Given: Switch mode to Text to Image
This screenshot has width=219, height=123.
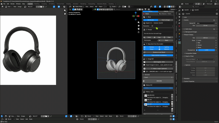Looking at the screenshot, I should coord(166,20).
